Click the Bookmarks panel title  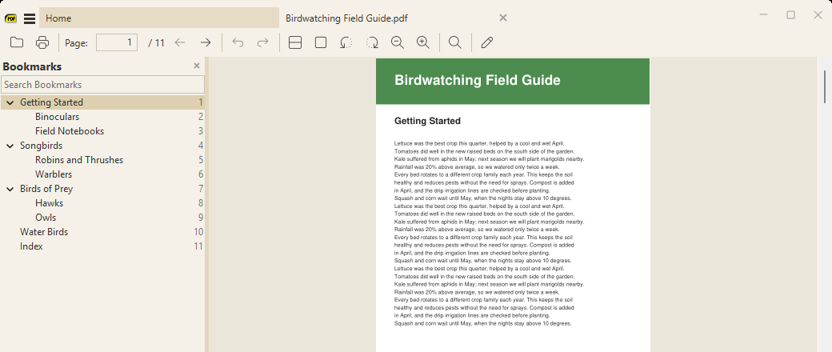tap(32, 66)
